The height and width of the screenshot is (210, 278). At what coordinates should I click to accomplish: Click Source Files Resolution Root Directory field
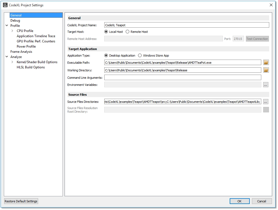click(182, 110)
